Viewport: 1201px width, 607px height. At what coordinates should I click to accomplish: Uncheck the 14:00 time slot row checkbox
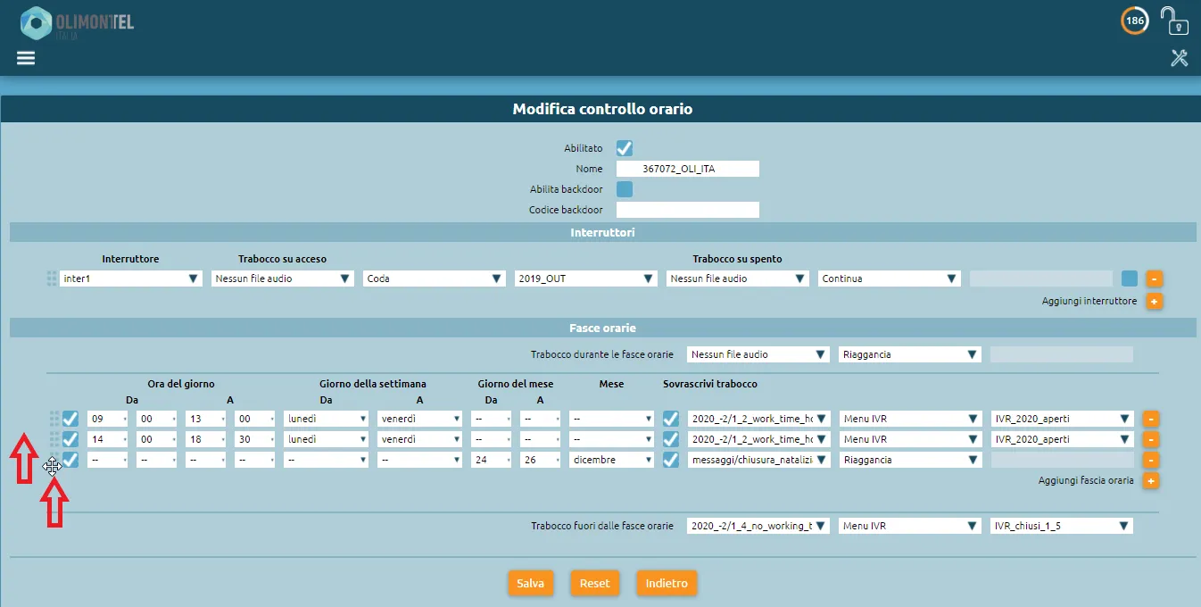[x=70, y=439]
